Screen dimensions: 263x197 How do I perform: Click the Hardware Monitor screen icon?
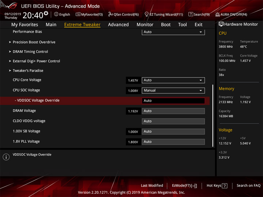click(221, 24)
